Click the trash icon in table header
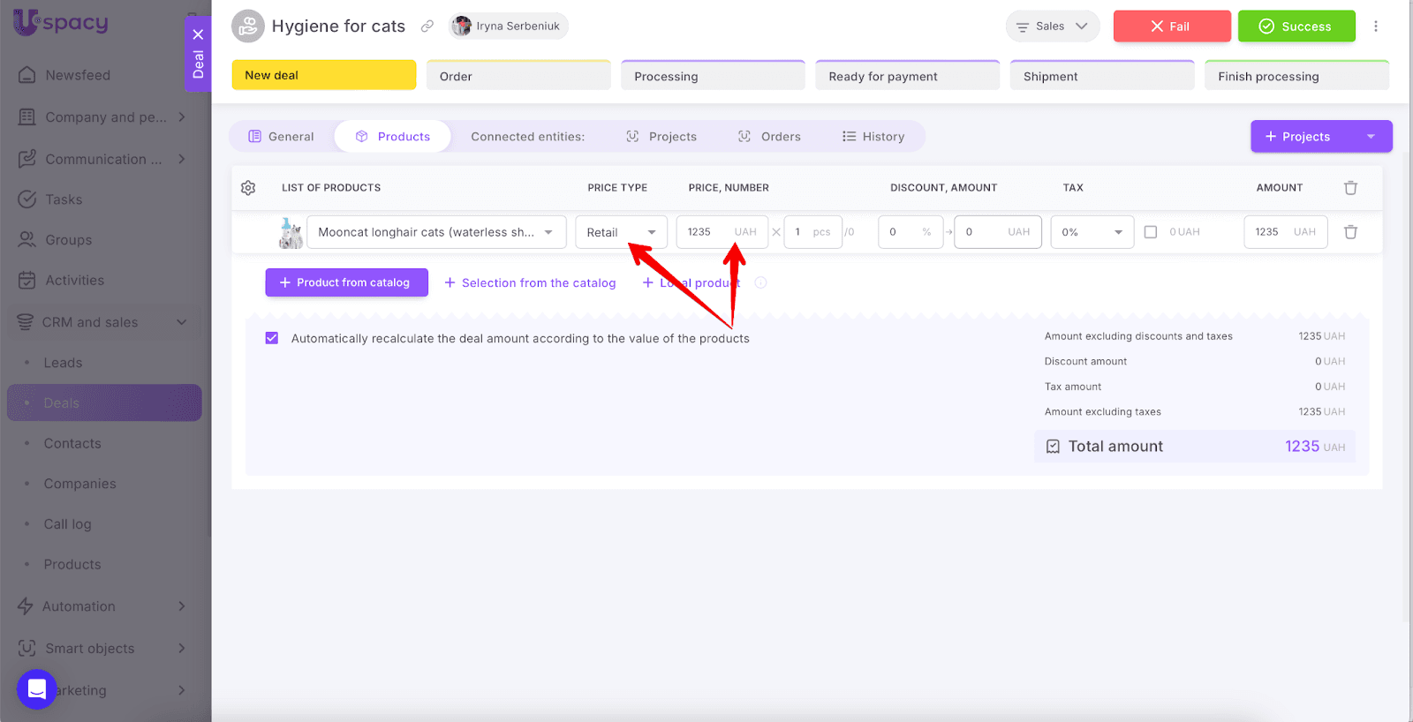Image resolution: width=1413 pixels, height=722 pixels. click(x=1350, y=188)
